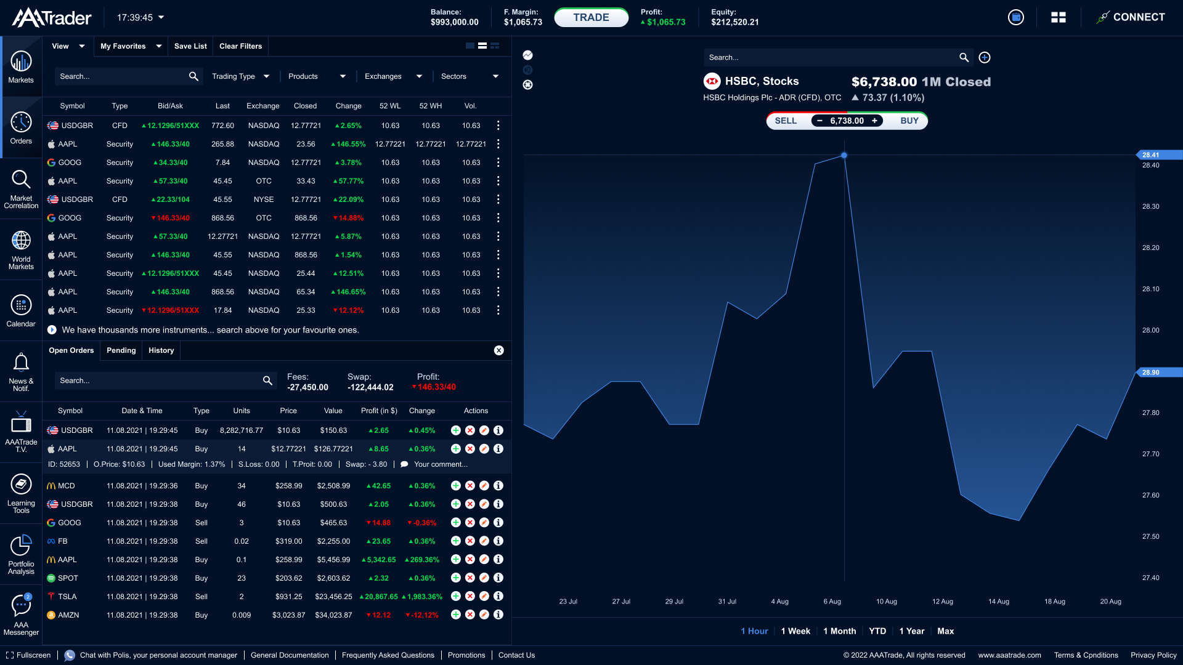Open Learning Tools in the sidebar
Viewport: 1183px width, 665px height.
point(21,493)
